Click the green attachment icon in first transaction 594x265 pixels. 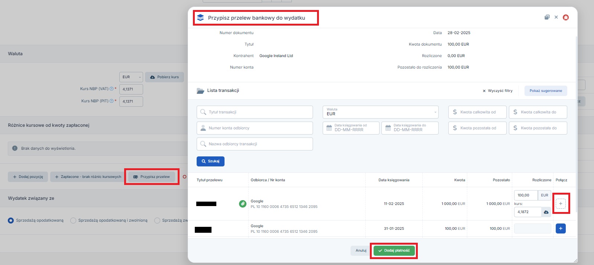click(242, 203)
